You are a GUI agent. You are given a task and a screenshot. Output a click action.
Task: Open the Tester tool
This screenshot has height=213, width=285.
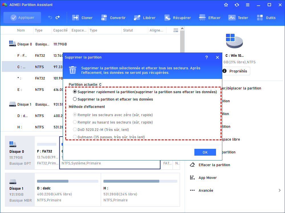tap(238, 18)
